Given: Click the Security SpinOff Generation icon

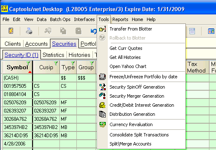Looking at the screenshot, I should click(102, 87).
